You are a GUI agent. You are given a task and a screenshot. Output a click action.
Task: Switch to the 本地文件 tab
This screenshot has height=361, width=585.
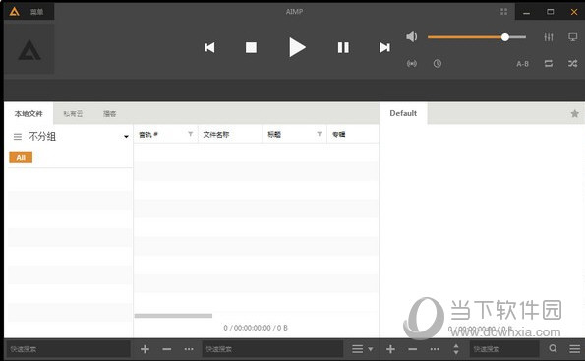tap(29, 113)
